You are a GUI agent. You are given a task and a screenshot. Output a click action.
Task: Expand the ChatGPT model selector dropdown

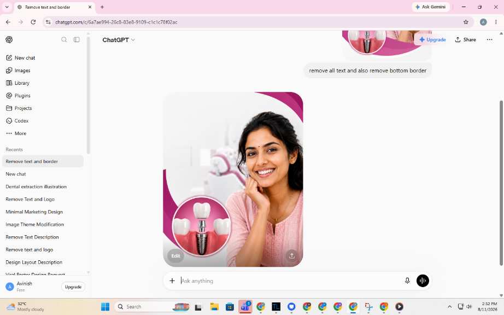tap(119, 40)
